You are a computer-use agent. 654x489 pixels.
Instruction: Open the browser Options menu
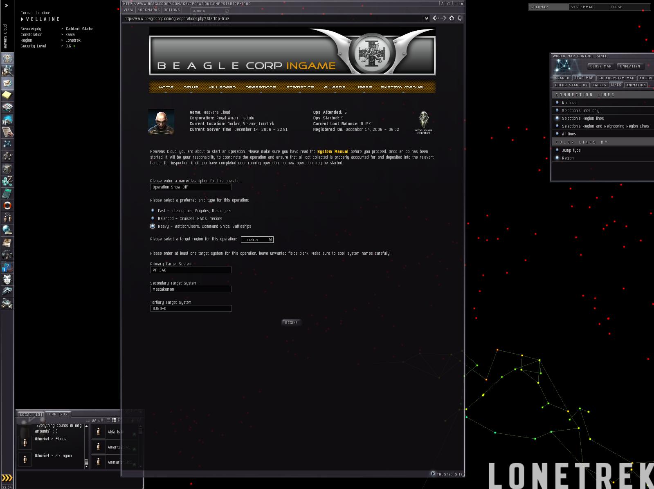click(x=172, y=10)
